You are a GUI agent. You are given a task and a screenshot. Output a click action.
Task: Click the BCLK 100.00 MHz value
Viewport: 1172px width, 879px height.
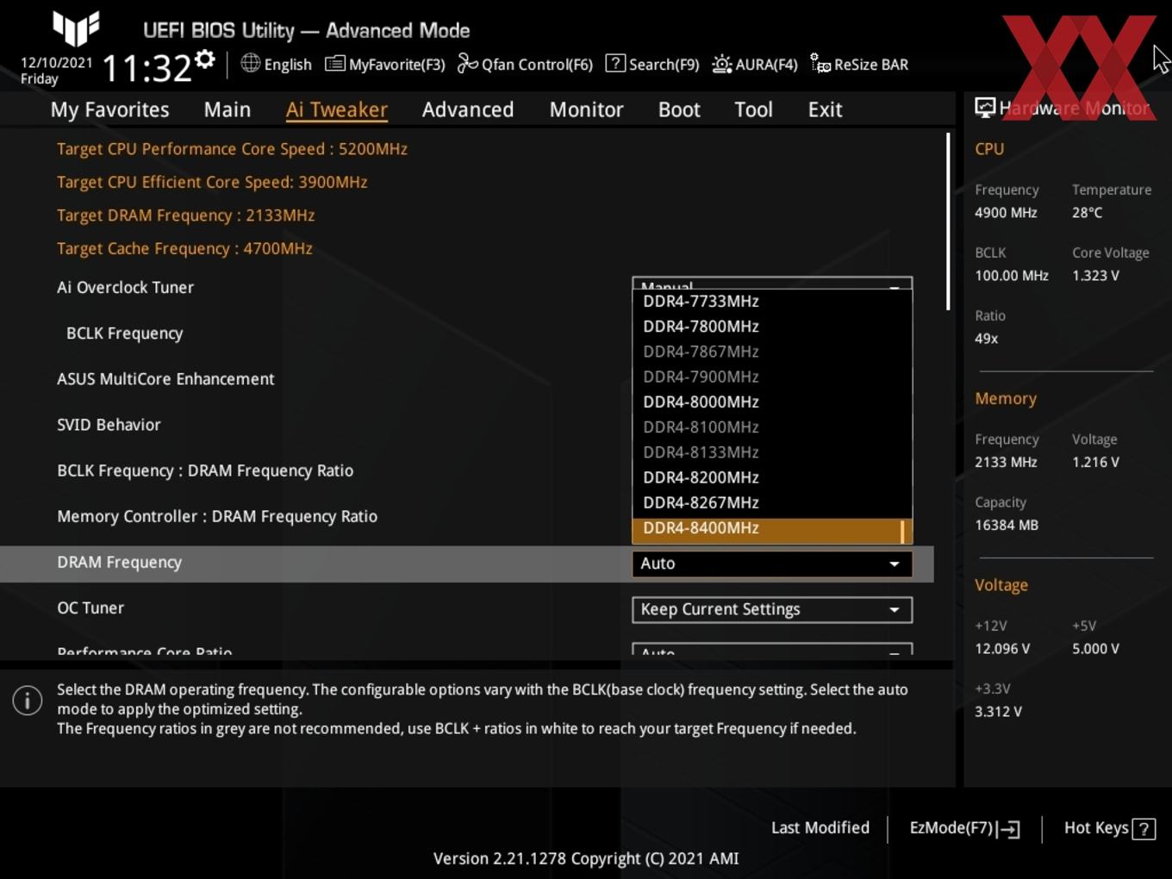pyautogui.click(x=1012, y=276)
